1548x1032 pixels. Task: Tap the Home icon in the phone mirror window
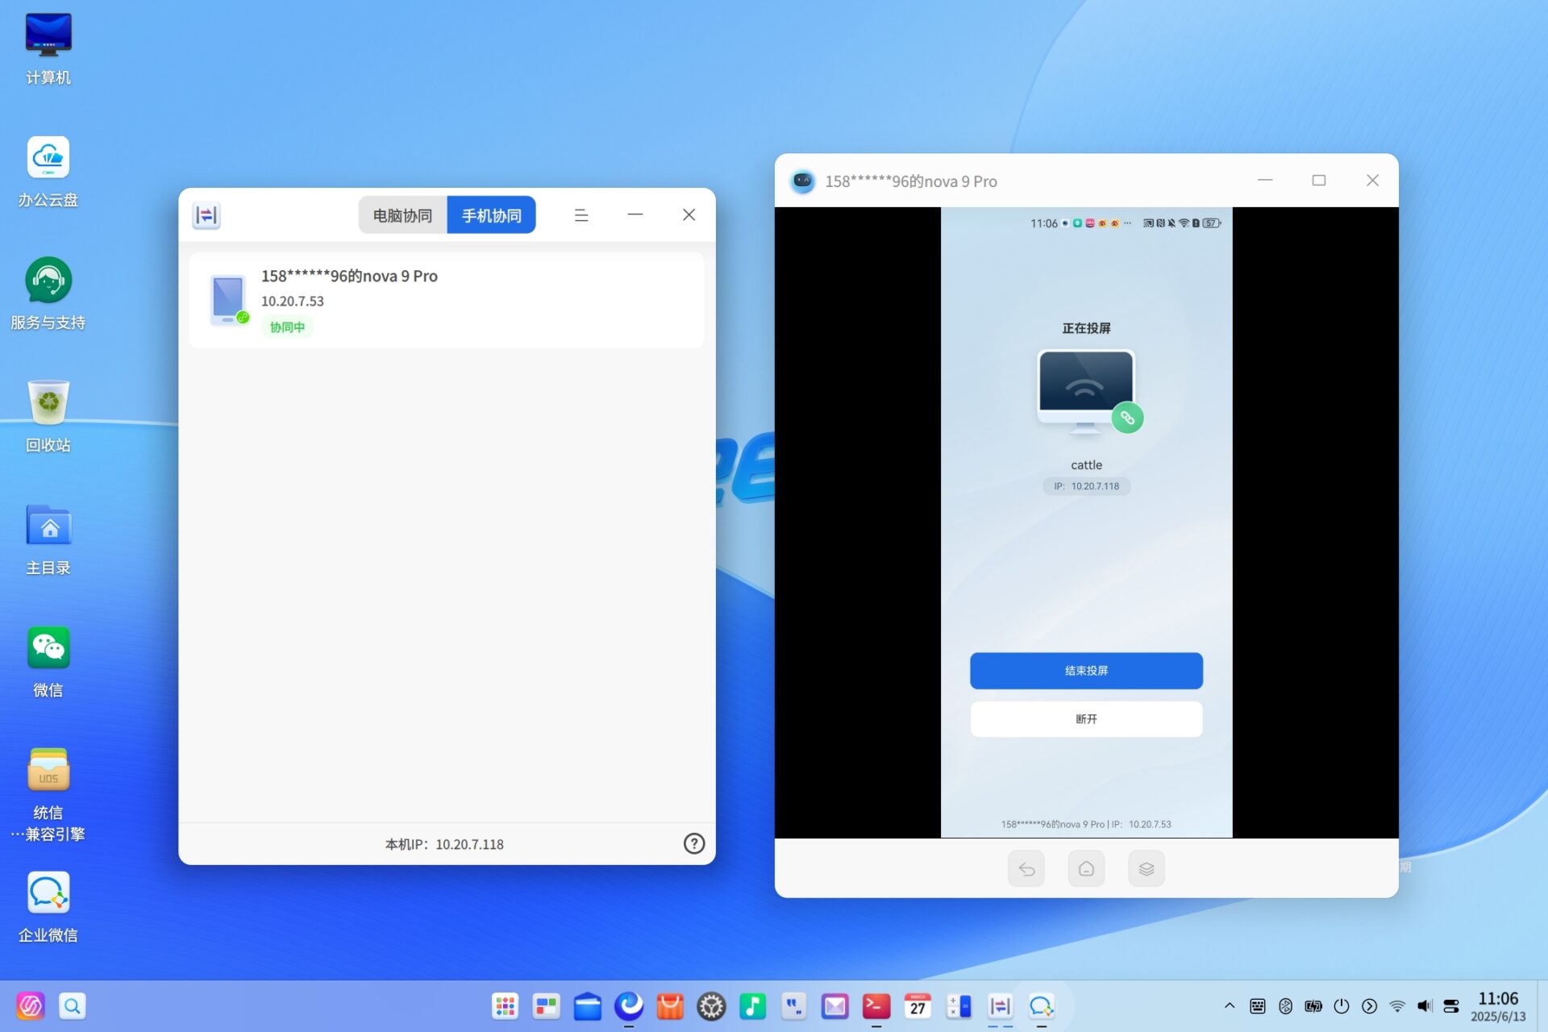click(x=1086, y=868)
